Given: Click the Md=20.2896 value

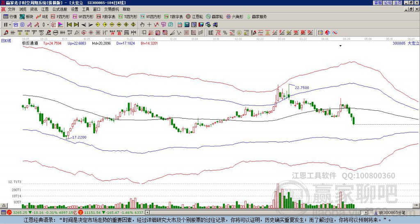Looking at the screenshot, I should click(101, 43).
